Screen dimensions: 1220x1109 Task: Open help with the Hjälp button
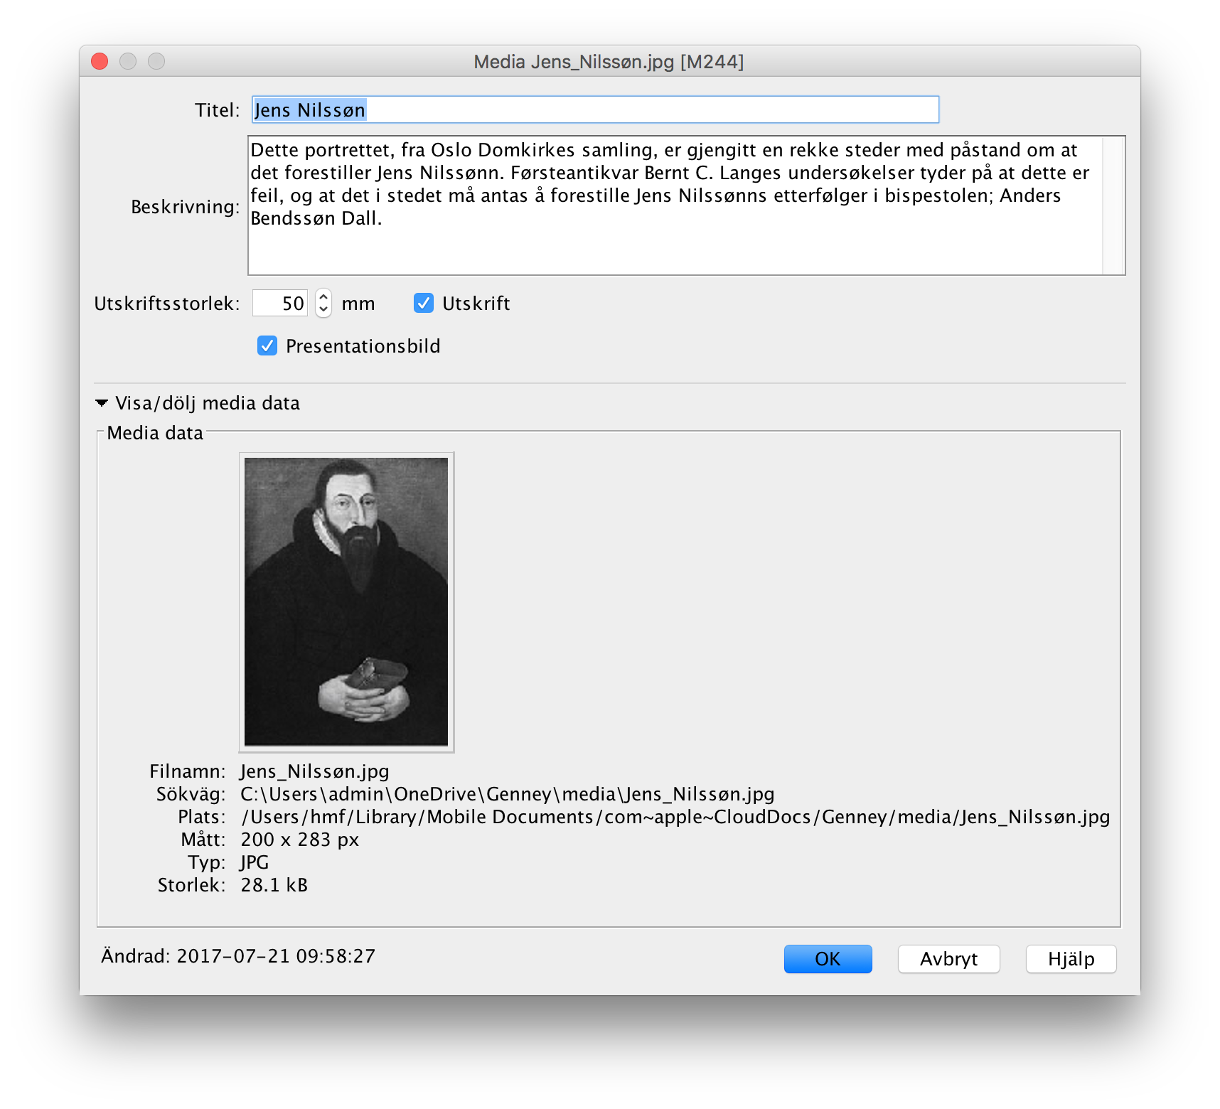click(1071, 959)
